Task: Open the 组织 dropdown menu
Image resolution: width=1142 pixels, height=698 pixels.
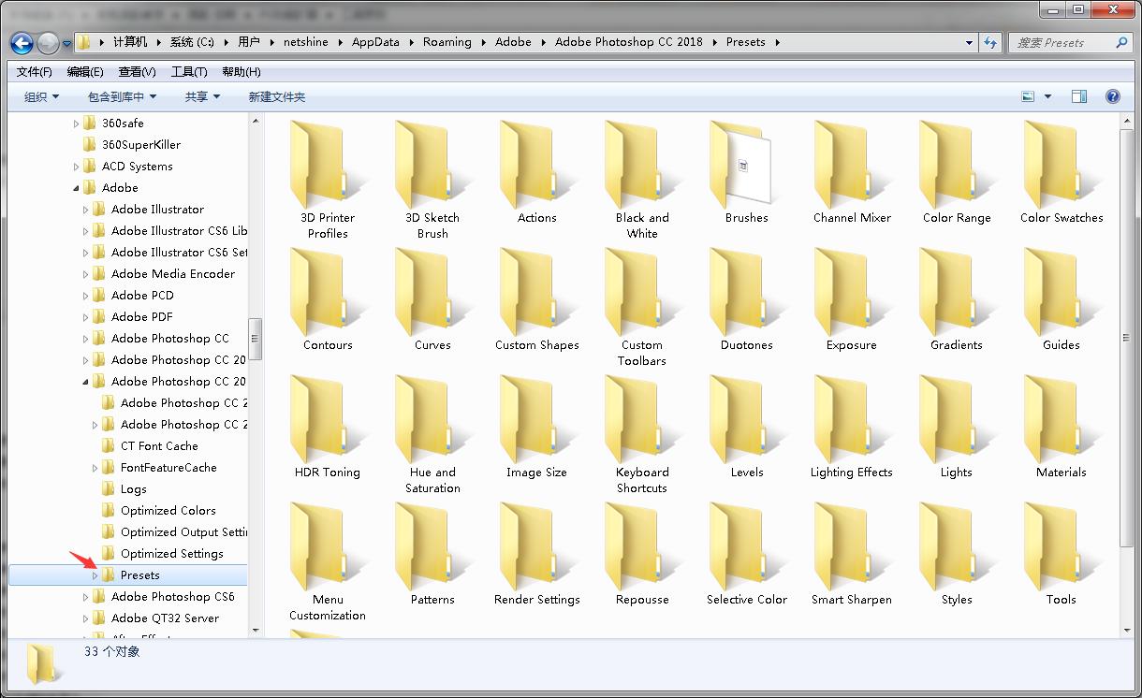Action: tap(41, 96)
